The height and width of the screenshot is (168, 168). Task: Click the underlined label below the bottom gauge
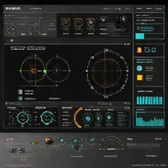point(111,156)
